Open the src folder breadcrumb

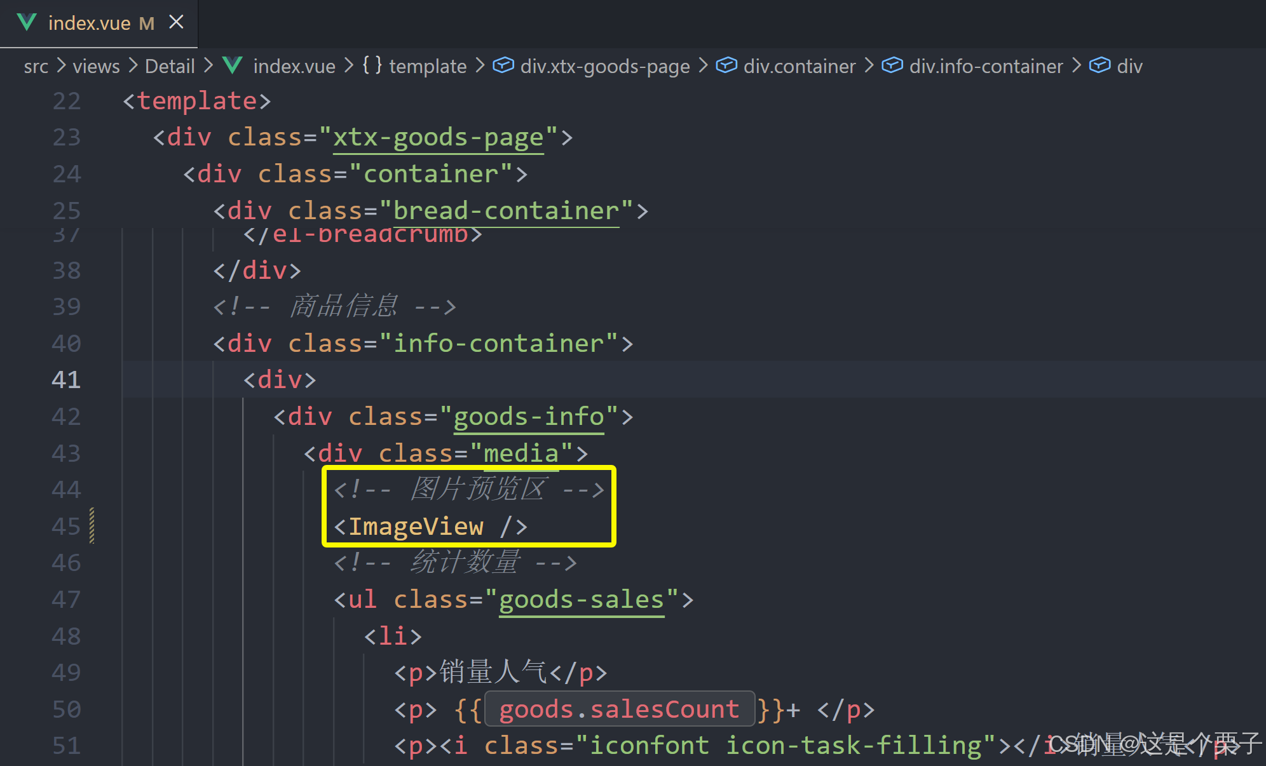[36, 66]
